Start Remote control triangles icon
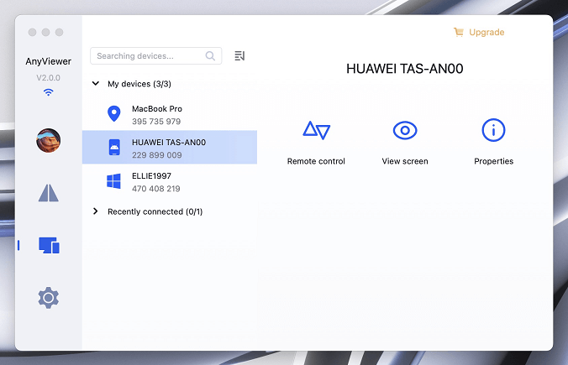Screen dimensions: 568x365 click(316, 131)
